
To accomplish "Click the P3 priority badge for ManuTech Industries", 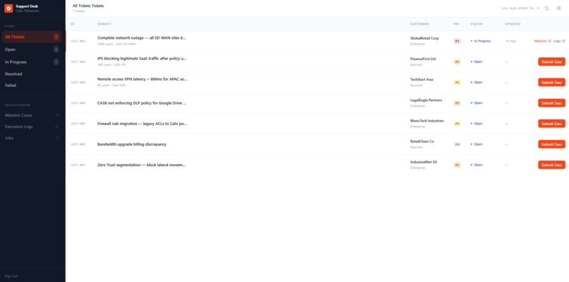I will [457, 124].
